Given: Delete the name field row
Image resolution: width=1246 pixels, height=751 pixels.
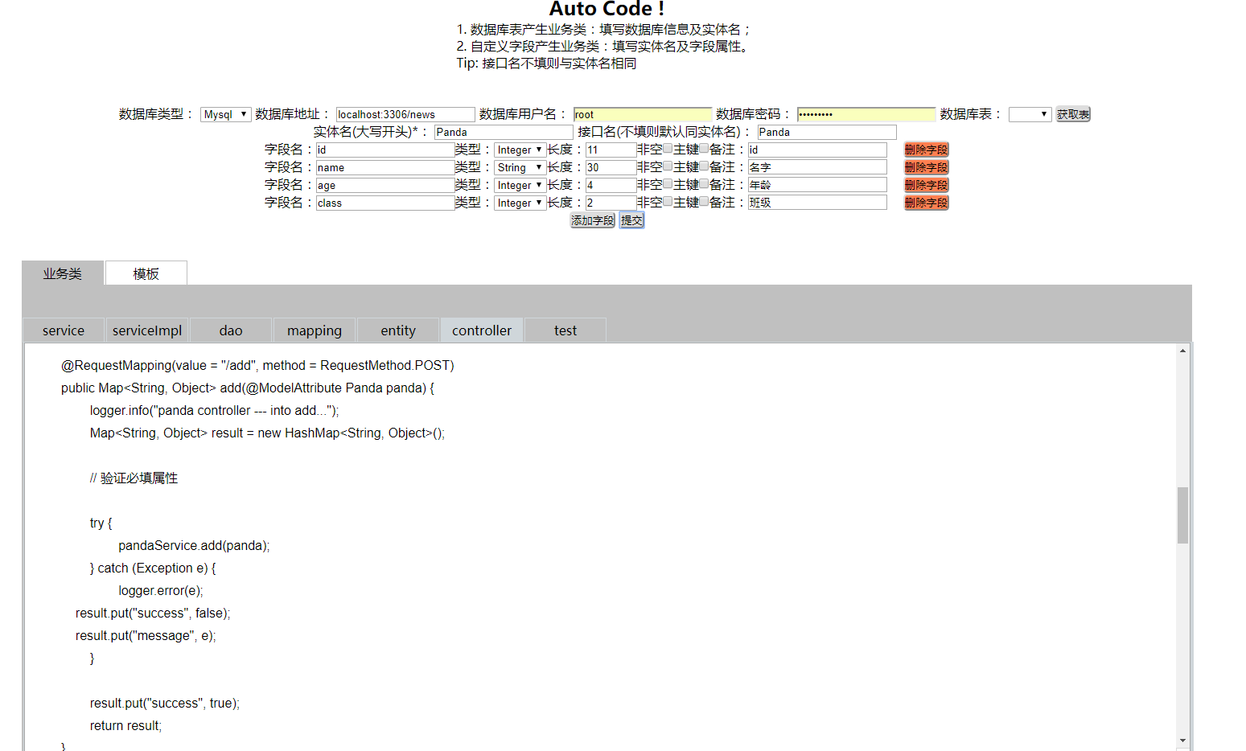Looking at the screenshot, I should [927, 167].
